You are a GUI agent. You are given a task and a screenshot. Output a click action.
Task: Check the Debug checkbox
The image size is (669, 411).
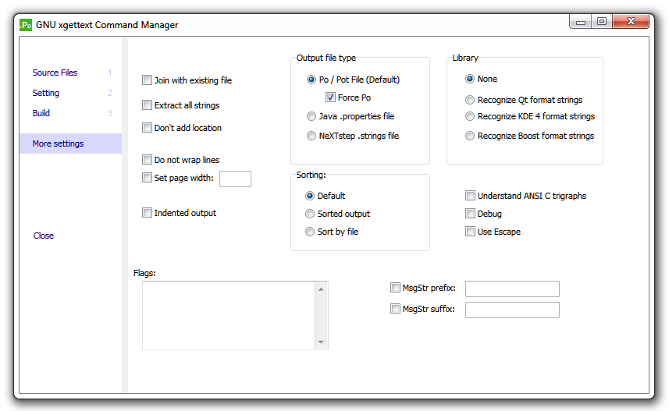(470, 213)
